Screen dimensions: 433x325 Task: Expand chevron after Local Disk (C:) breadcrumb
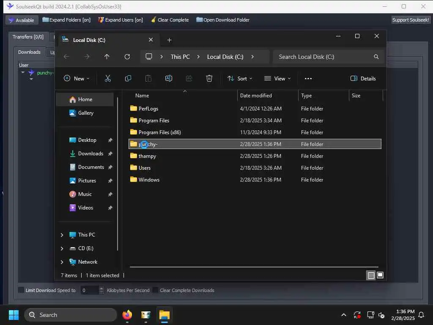tap(252, 57)
